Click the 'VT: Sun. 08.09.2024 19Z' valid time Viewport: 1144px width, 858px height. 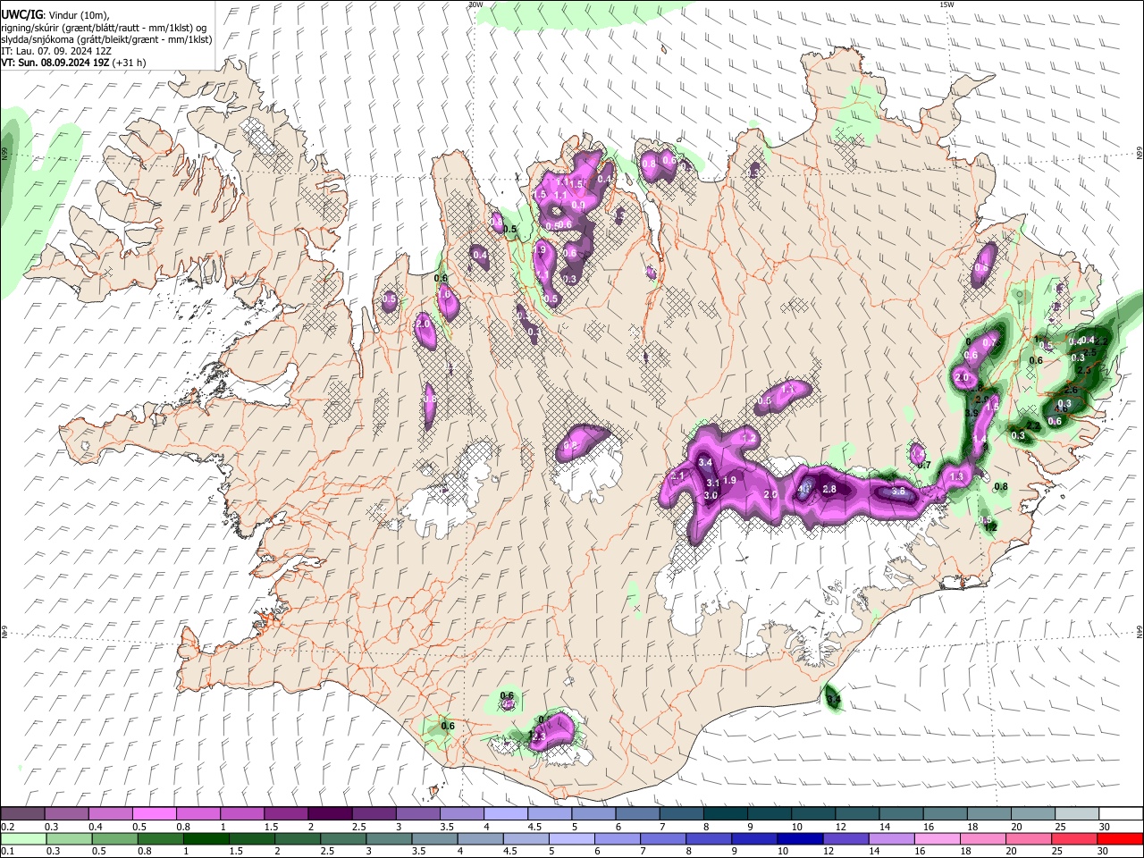(x=55, y=63)
